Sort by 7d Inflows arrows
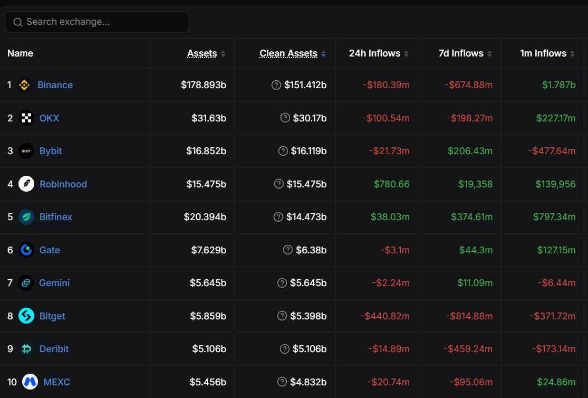Image resolution: width=588 pixels, height=398 pixels. click(x=489, y=54)
